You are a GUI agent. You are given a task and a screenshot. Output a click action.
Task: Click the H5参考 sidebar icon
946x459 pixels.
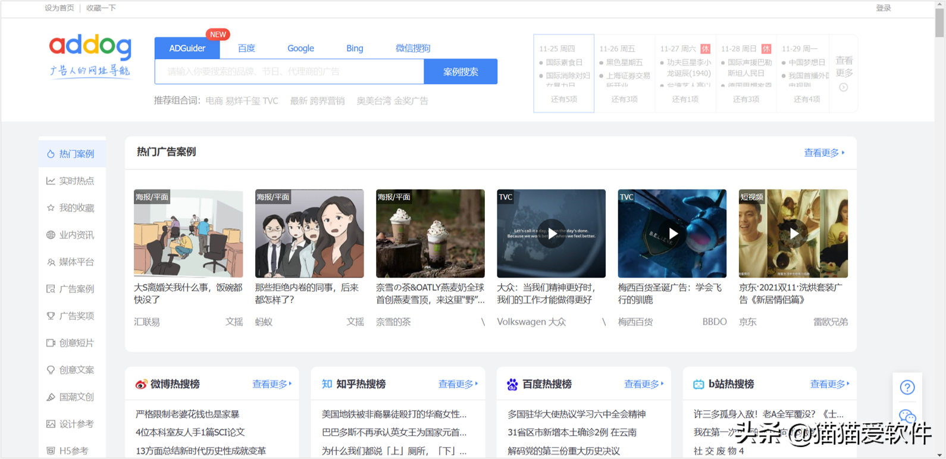click(x=51, y=451)
